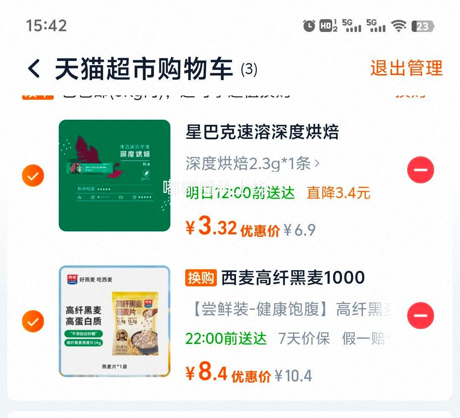Open the 星巴克速溶深度烘焙 product title

coord(262,132)
